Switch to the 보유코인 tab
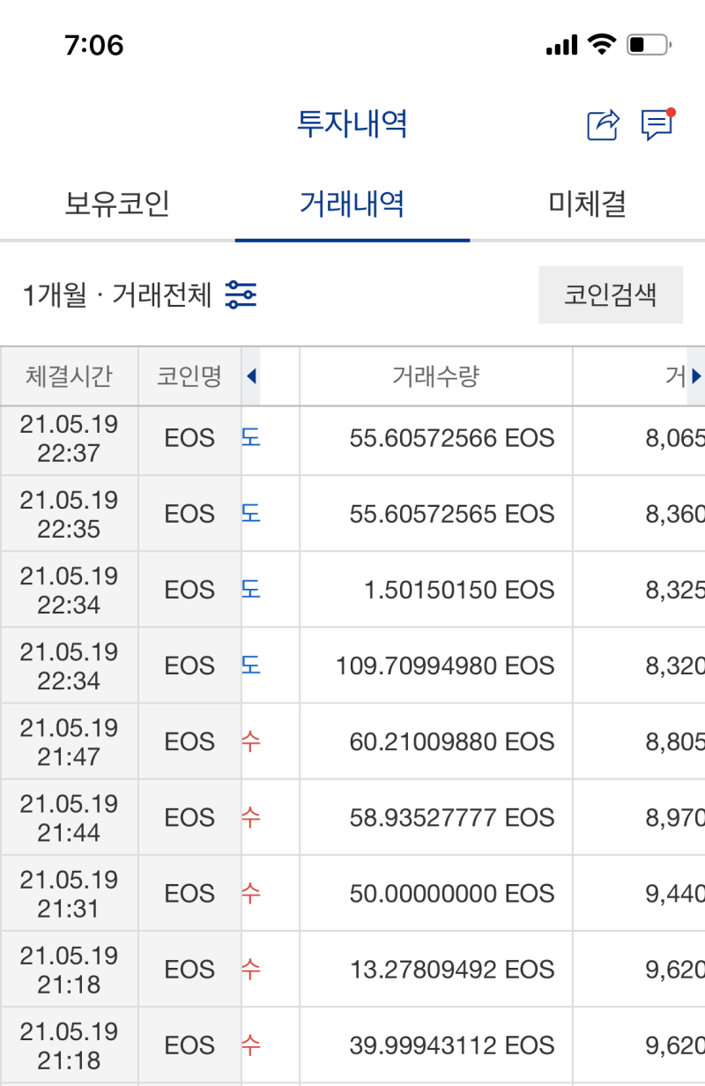 click(117, 204)
